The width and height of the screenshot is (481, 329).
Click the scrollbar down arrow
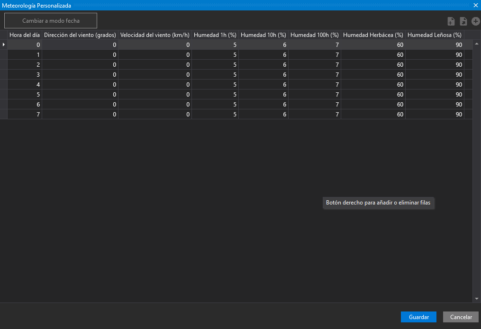coord(477,299)
